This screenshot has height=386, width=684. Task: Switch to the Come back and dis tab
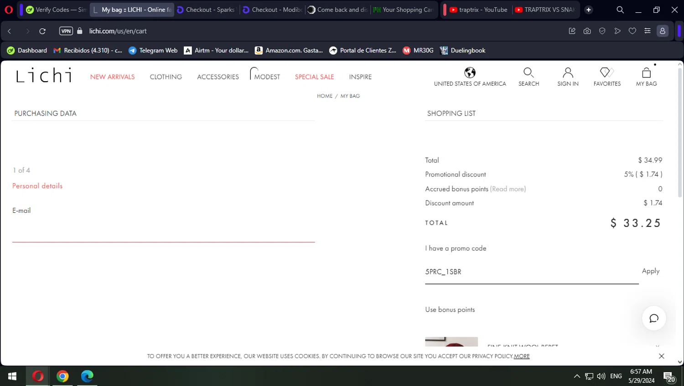pyautogui.click(x=338, y=10)
